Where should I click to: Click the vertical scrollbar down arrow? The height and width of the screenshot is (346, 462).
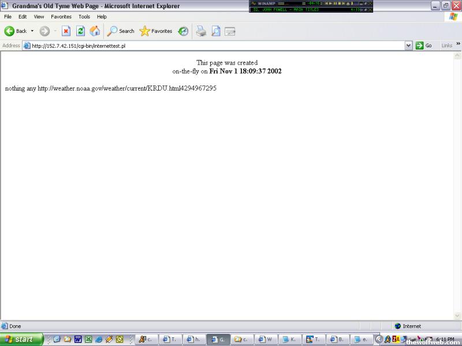(x=457, y=316)
